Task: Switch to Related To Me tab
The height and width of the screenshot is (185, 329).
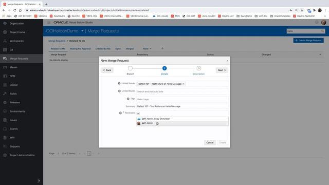Action: [58, 49]
